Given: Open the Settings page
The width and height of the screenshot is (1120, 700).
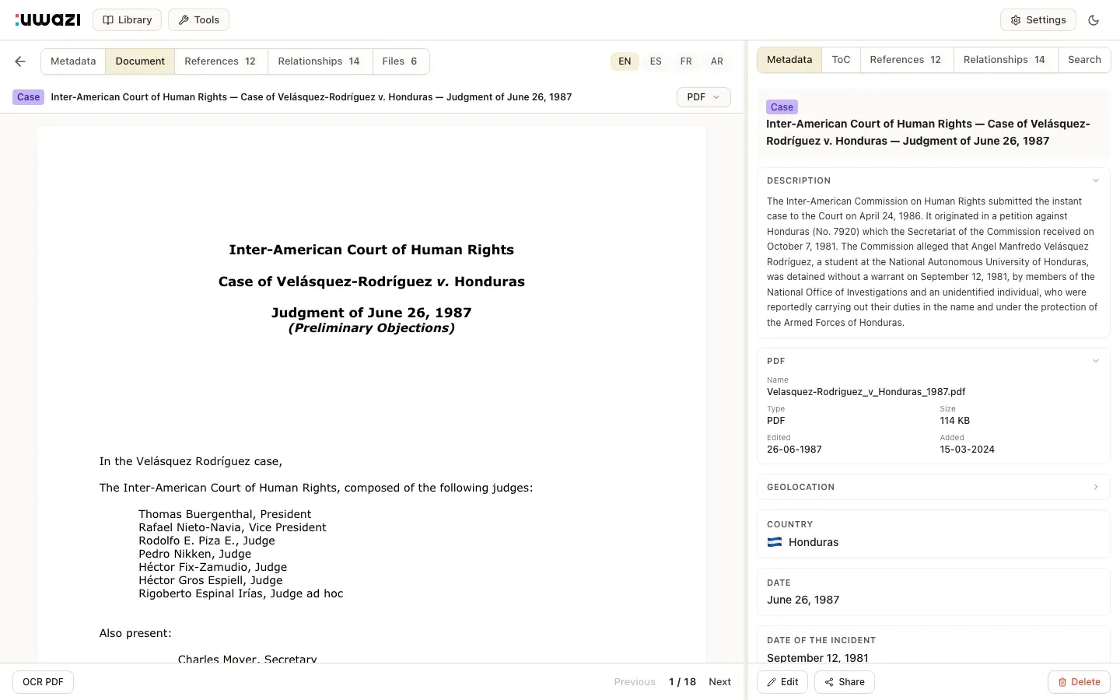Looking at the screenshot, I should click(1038, 19).
